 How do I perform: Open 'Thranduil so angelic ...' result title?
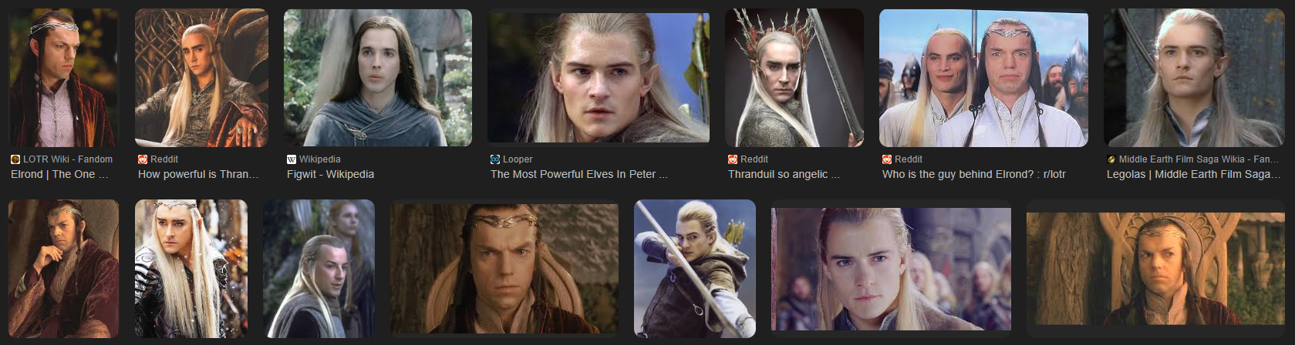(784, 174)
